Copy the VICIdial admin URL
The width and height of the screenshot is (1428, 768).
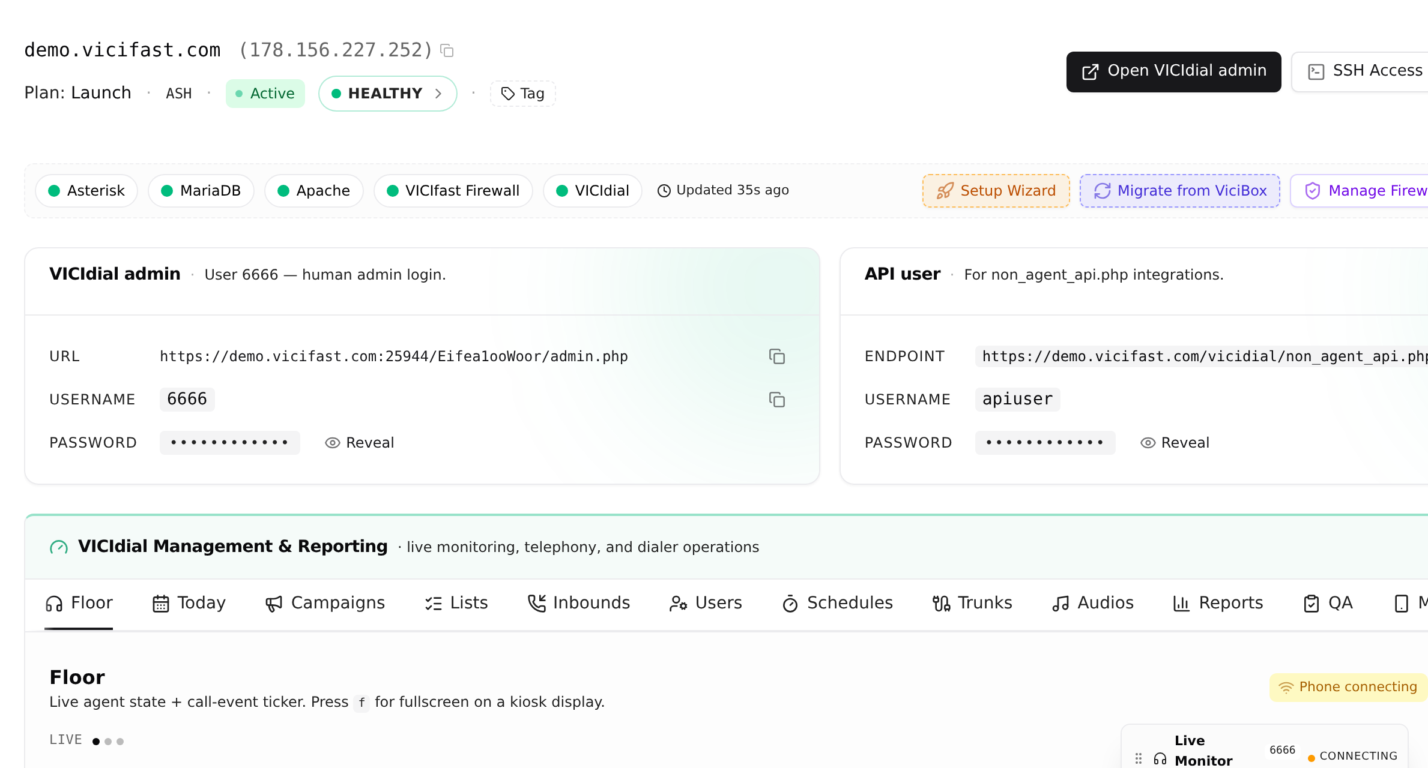point(777,356)
